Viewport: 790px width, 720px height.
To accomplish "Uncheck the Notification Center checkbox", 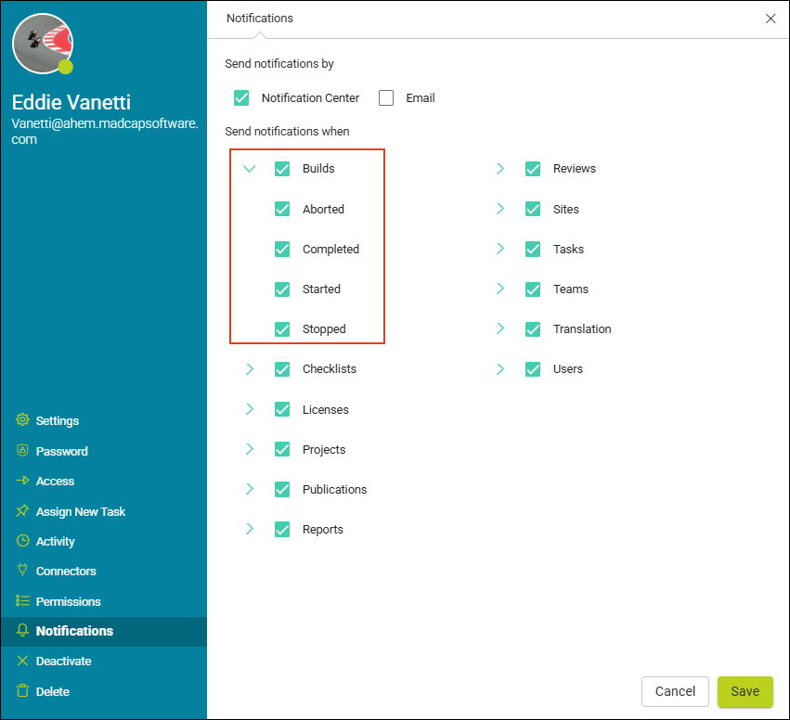I will coord(241,97).
